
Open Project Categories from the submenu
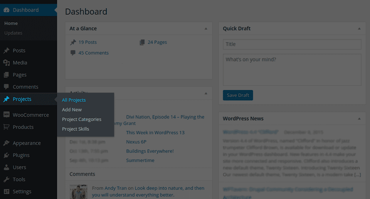pos(82,119)
